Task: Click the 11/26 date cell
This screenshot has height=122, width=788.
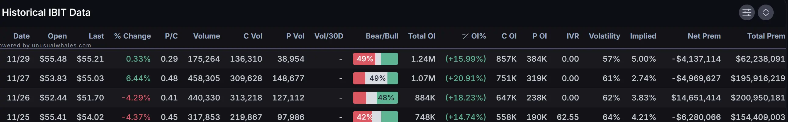Action: [x=18, y=98]
